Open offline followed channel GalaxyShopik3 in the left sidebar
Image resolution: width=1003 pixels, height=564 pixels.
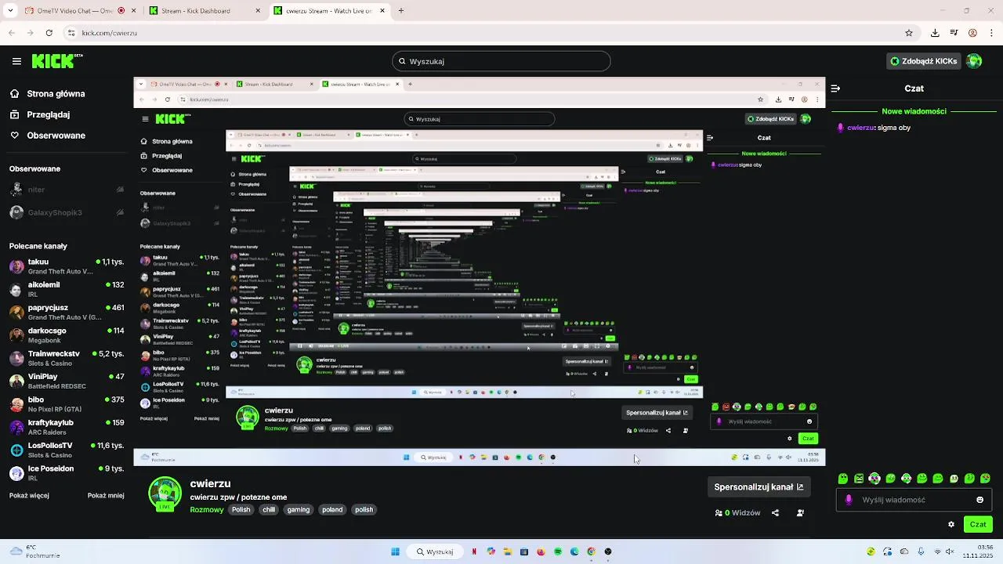(67, 212)
